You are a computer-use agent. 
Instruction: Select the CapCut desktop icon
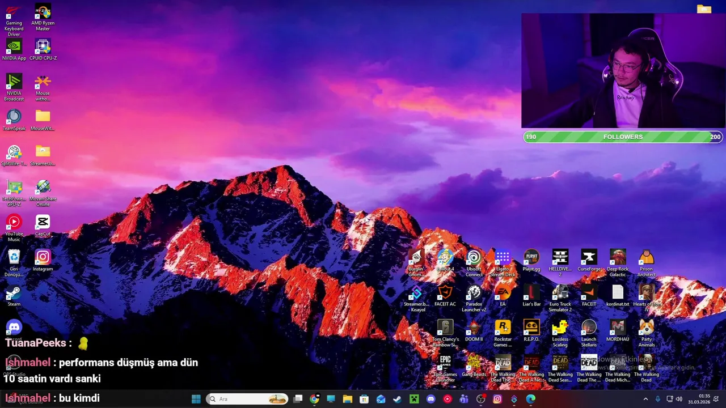(x=43, y=226)
